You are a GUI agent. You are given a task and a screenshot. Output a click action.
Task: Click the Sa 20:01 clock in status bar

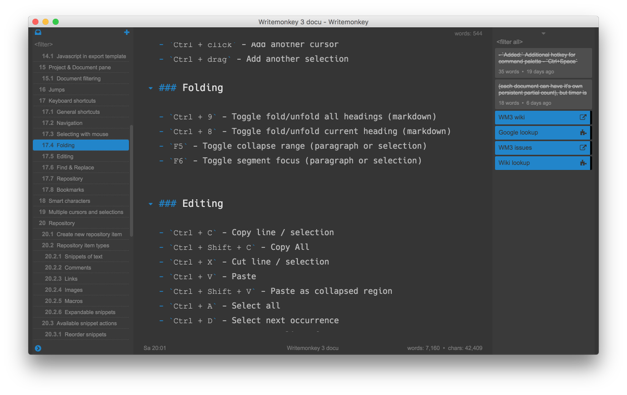tap(155, 348)
